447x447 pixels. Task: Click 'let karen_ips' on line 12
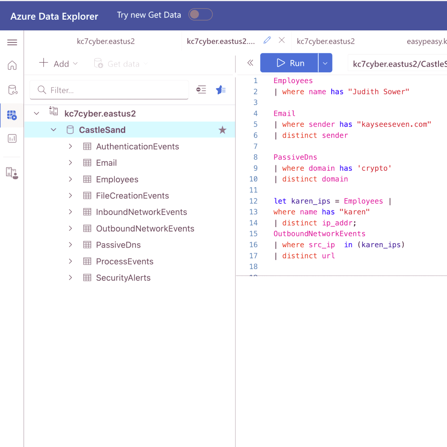tap(302, 201)
